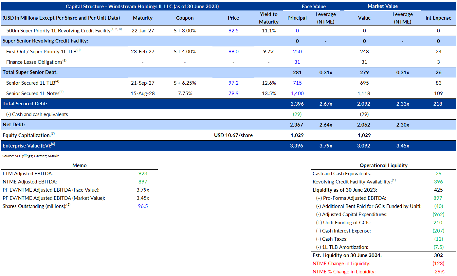Select the principal subtotal "281"
The width and height of the screenshot is (457, 276).
pos(297,73)
